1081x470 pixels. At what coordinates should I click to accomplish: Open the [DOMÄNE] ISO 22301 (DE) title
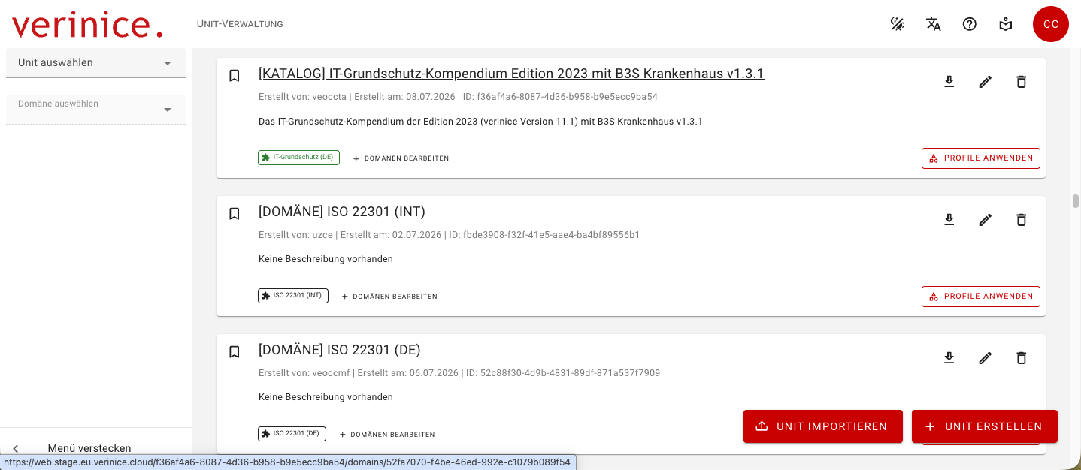pos(339,350)
